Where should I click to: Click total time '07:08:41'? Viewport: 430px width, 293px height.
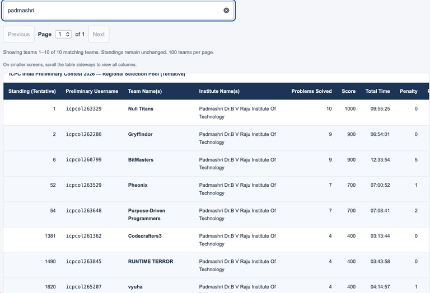(380, 211)
